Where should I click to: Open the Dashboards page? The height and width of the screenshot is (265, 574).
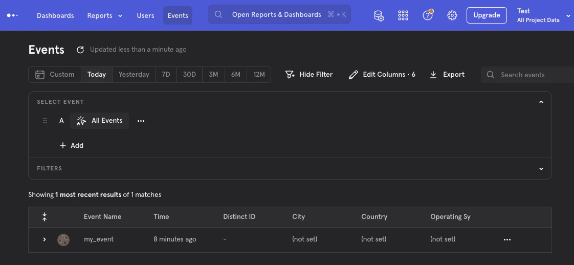(x=55, y=15)
